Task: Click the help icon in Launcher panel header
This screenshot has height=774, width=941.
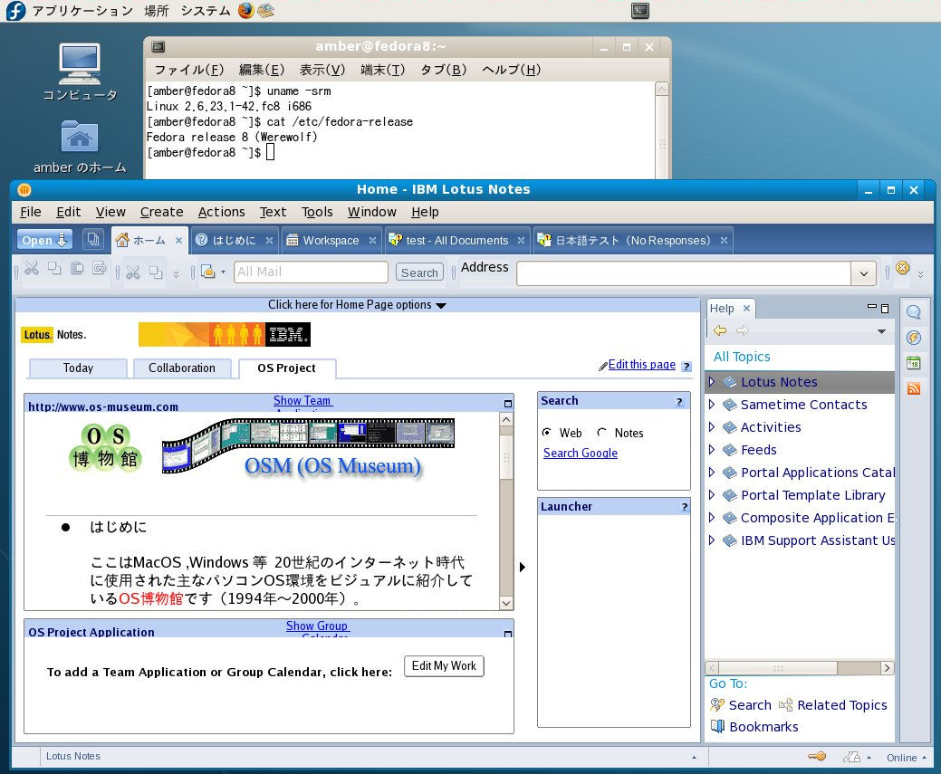Action: 684,507
